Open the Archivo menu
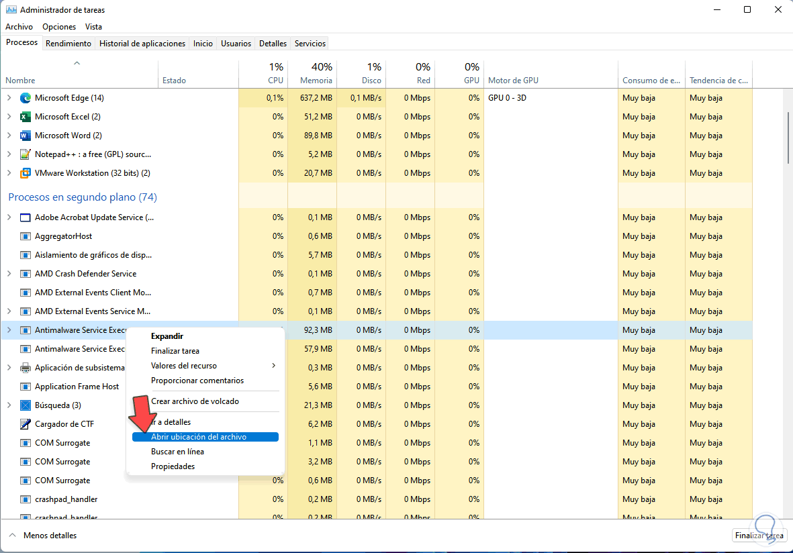 tap(19, 27)
